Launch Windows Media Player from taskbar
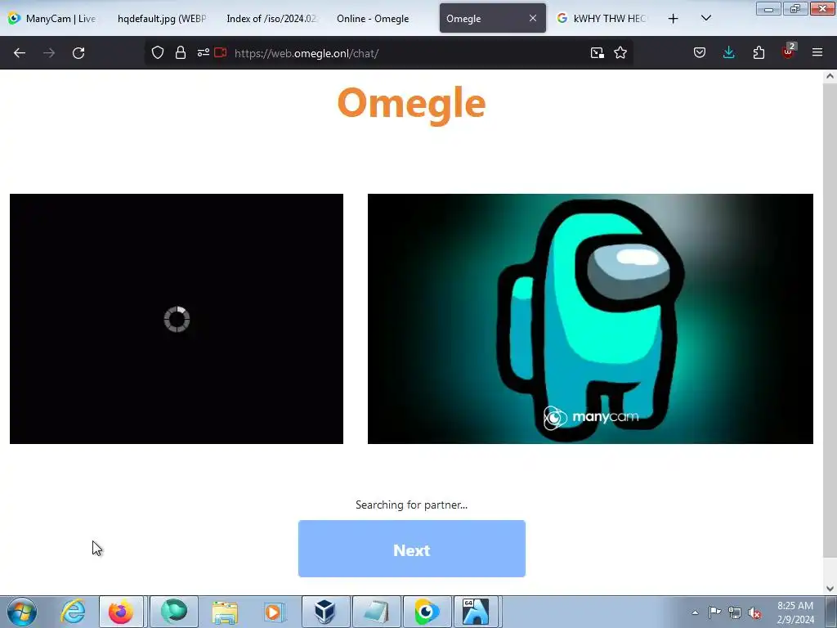Image resolution: width=837 pixels, height=628 pixels. click(x=275, y=612)
